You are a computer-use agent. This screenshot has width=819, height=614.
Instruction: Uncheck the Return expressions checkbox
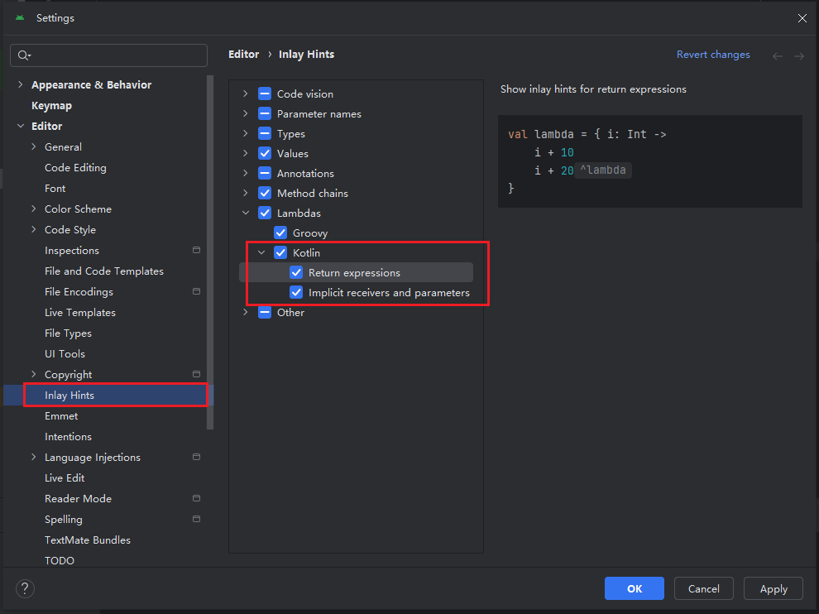[x=296, y=272]
